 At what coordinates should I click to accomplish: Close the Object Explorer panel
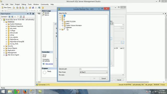pos(33,14)
